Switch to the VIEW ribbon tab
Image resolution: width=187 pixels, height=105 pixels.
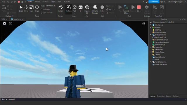(59, 2)
